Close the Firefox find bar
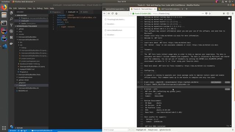This screenshot has width=235, height=132. pyautogui.click(x=233, y=130)
